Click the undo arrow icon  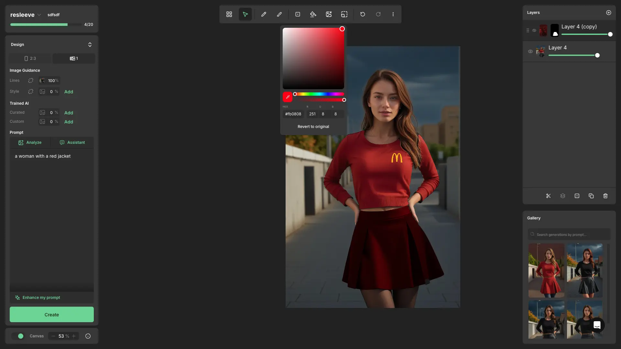(x=363, y=14)
